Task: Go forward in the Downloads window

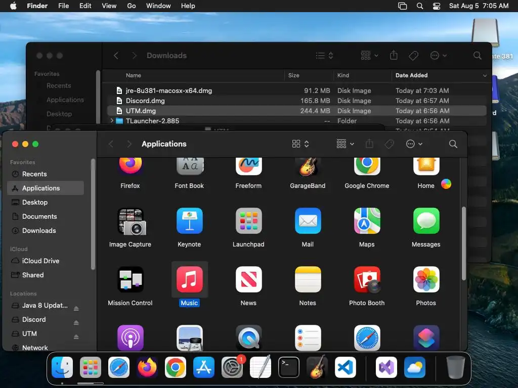Action: click(135, 56)
